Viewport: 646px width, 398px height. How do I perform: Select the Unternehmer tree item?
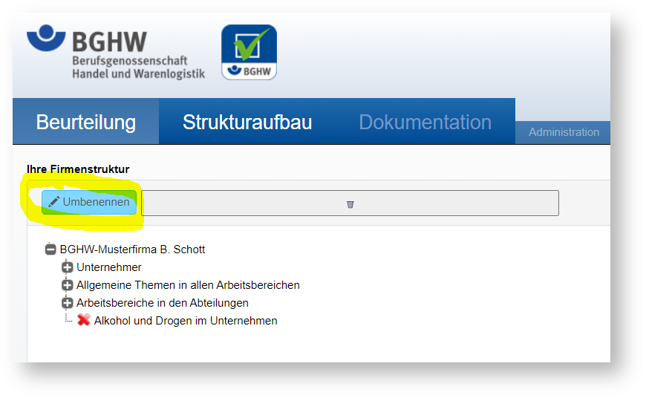(108, 267)
